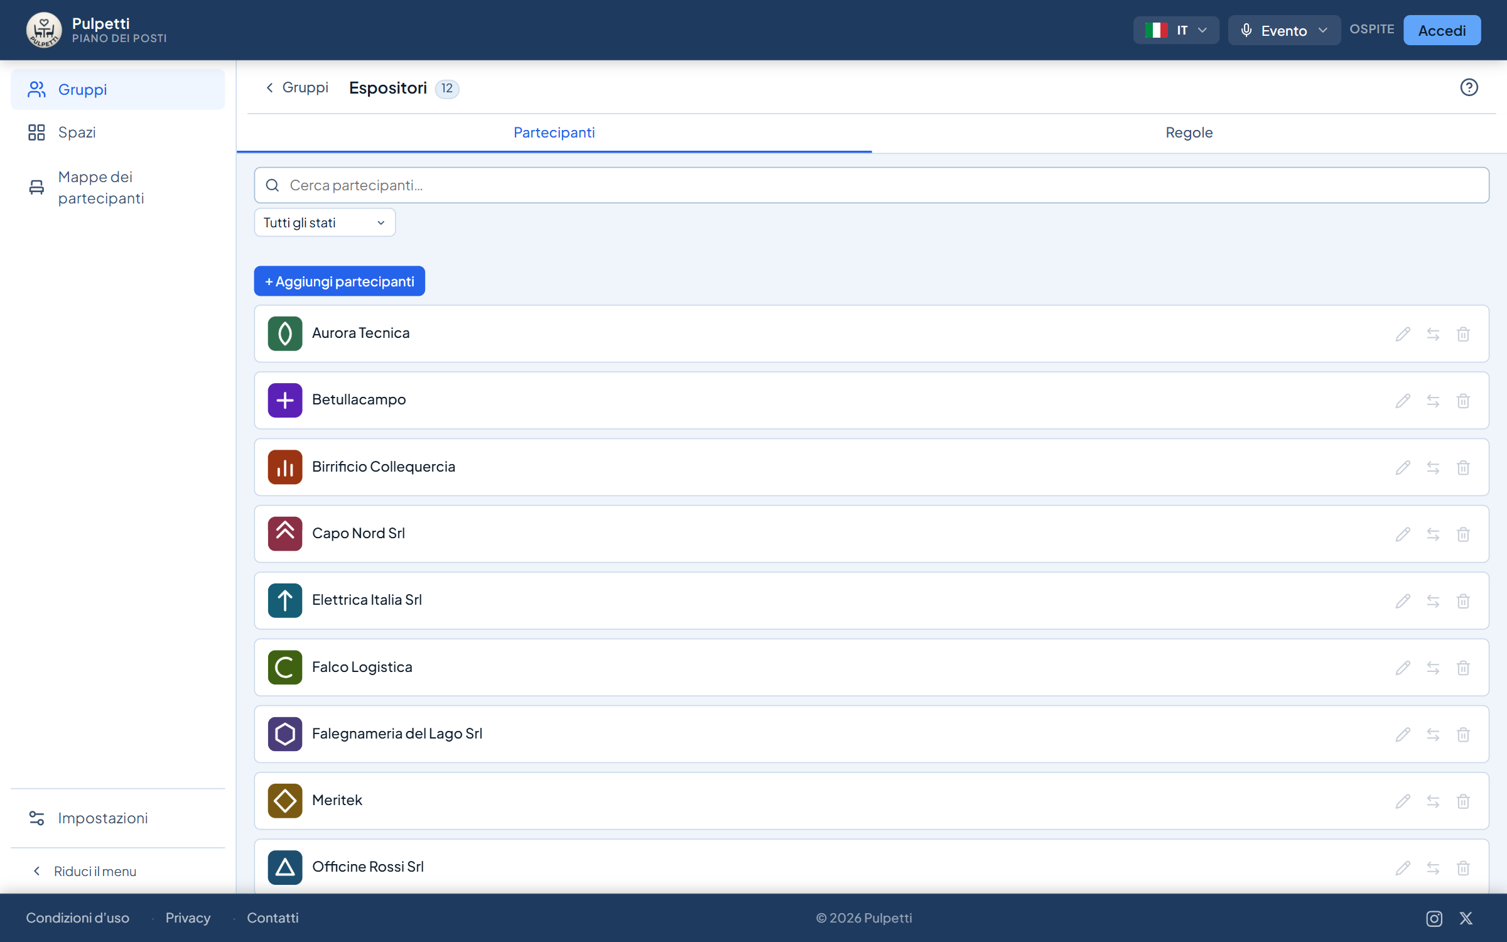Click trash icon for Meritek
The height and width of the screenshot is (942, 1507).
(x=1463, y=801)
